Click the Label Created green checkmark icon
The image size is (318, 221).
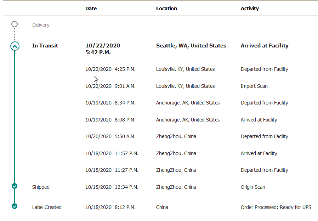pos(15,206)
